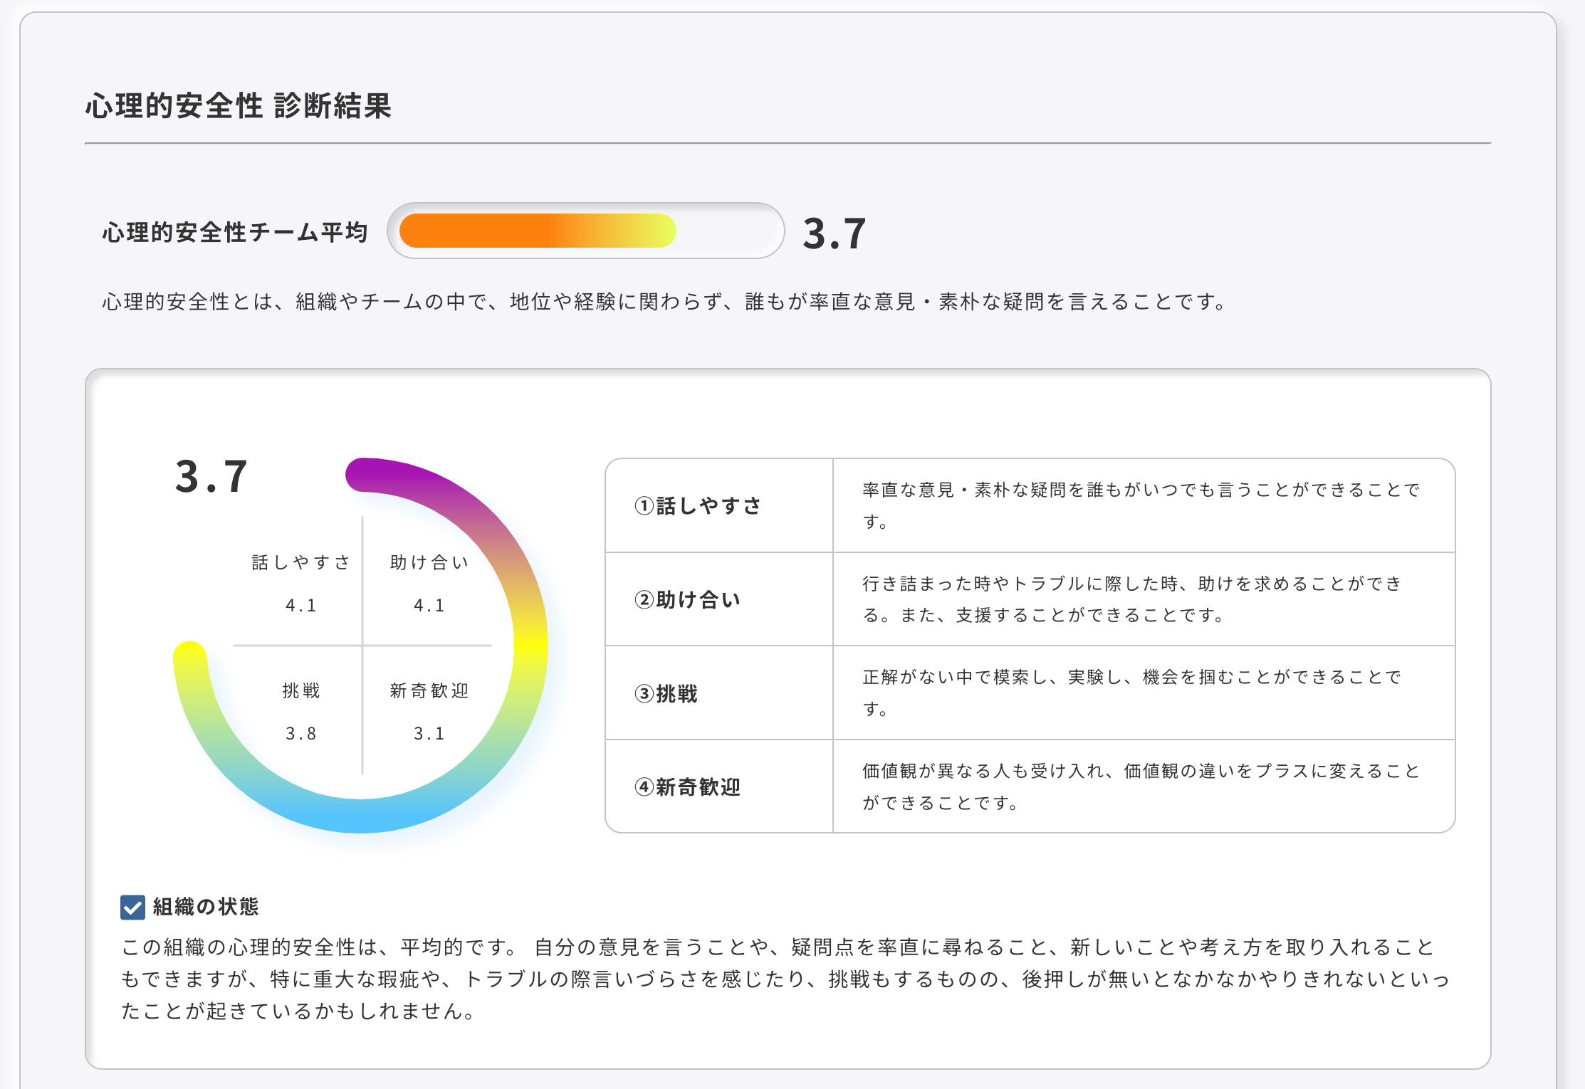Select the ②助け合い table row label
The height and width of the screenshot is (1089, 1585).
coord(688,599)
